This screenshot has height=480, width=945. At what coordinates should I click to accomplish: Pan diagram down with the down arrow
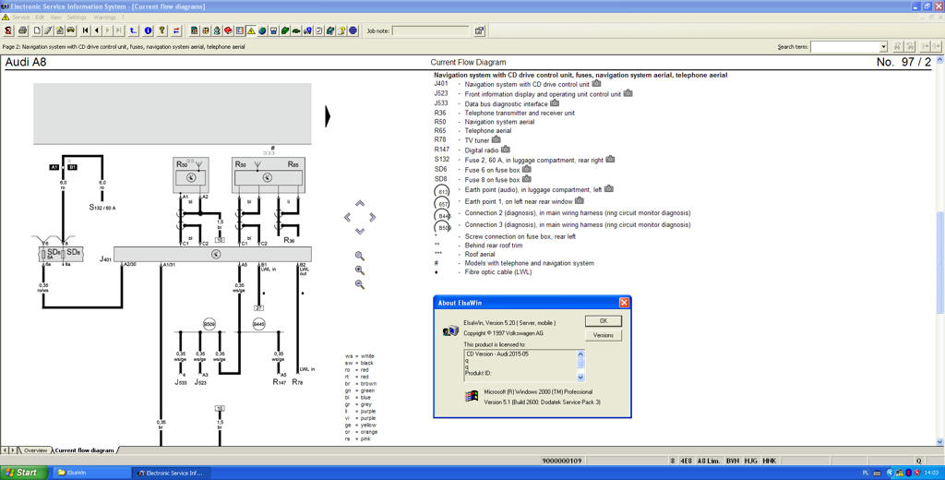tap(360, 231)
